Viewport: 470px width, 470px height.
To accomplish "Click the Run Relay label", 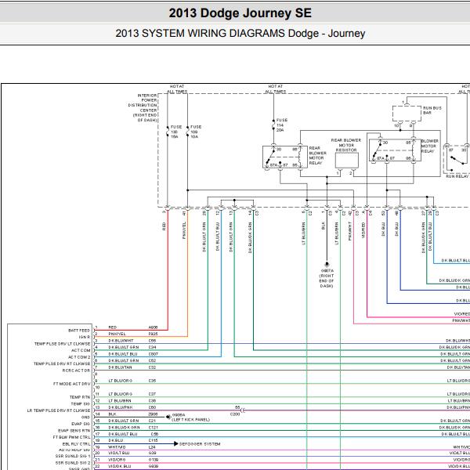I will pos(457,176).
